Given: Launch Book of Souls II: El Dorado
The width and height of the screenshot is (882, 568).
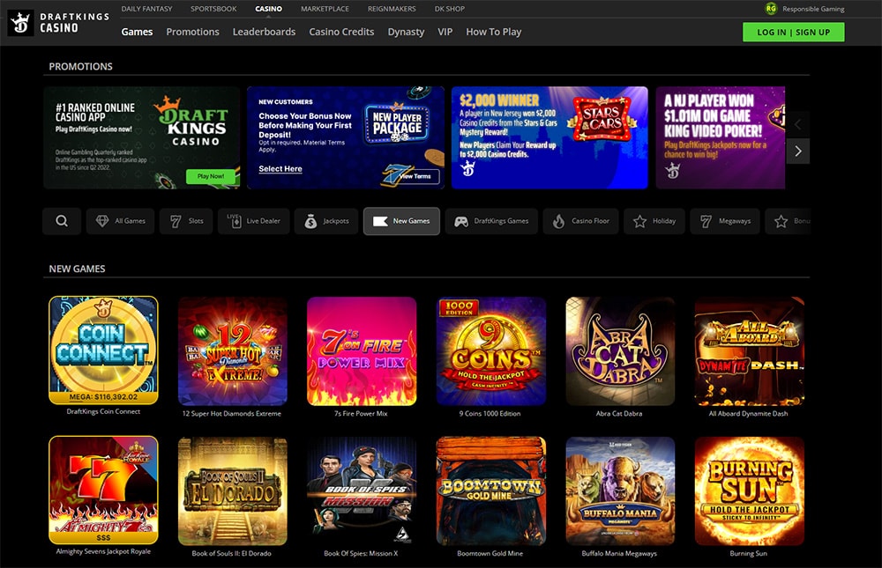Looking at the screenshot, I should (233, 491).
